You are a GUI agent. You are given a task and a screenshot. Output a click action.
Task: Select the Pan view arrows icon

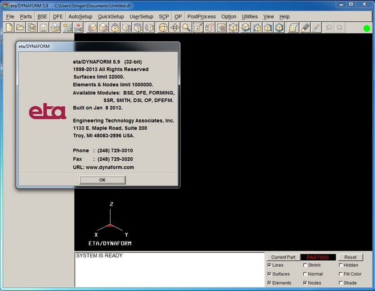tap(175, 27)
